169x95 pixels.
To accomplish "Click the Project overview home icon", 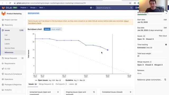I will point(3,20).
